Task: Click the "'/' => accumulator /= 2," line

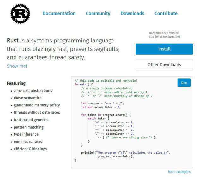Action: pyautogui.click(x=114, y=134)
